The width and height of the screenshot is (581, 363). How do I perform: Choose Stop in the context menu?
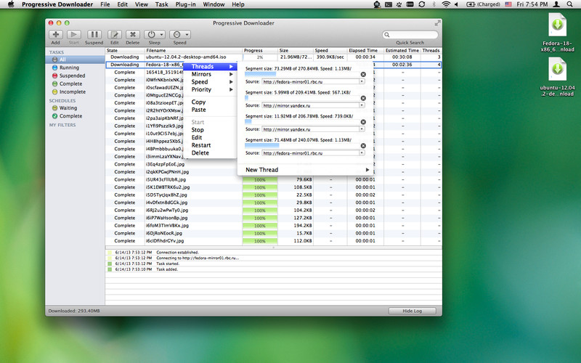[210, 130]
